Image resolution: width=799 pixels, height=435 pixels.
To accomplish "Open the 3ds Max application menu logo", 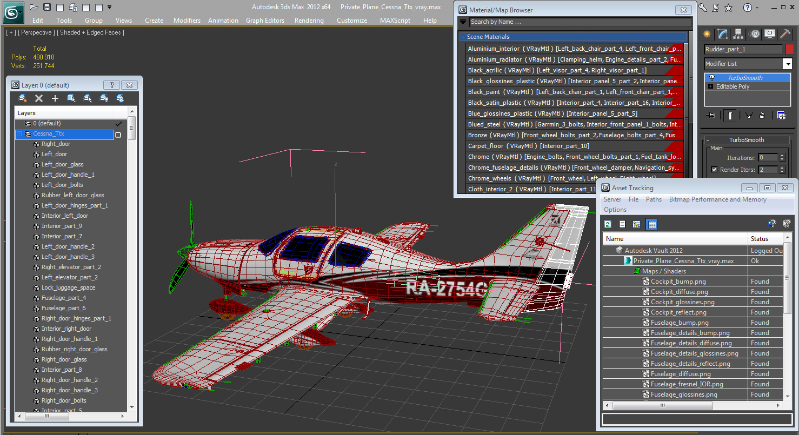I will [x=13, y=12].
